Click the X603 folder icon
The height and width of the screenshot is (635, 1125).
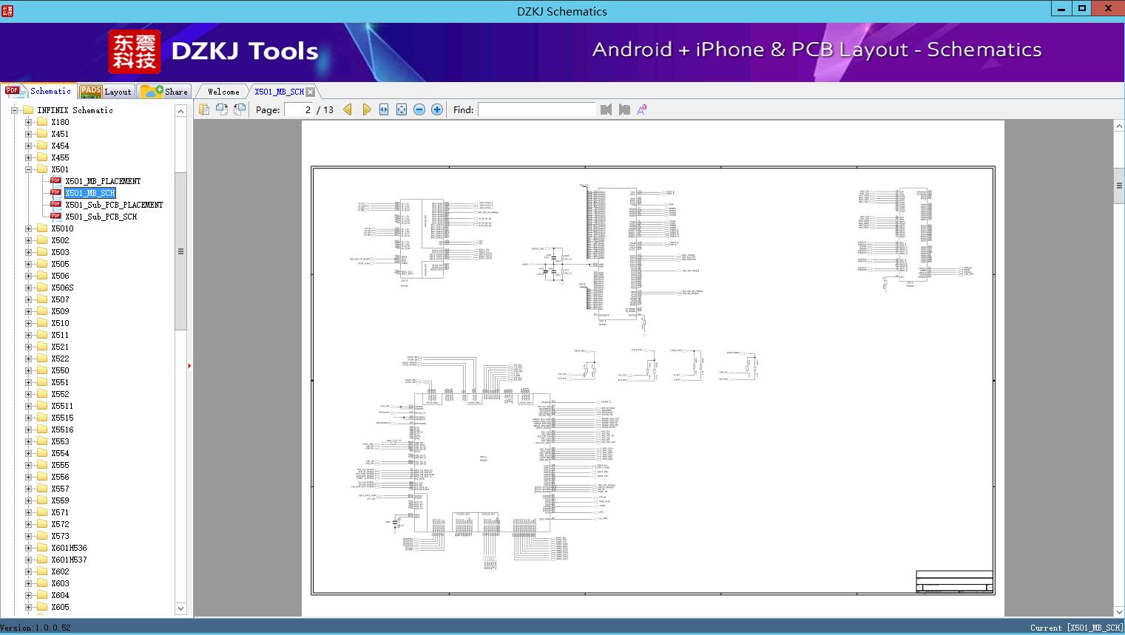pyautogui.click(x=42, y=583)
